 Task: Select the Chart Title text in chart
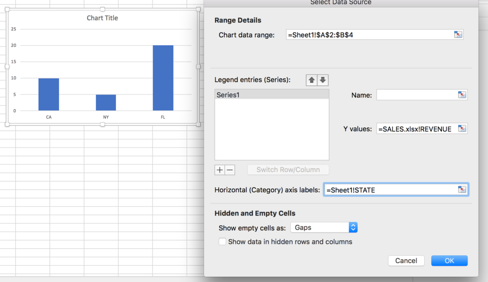(x=102, y=18)
